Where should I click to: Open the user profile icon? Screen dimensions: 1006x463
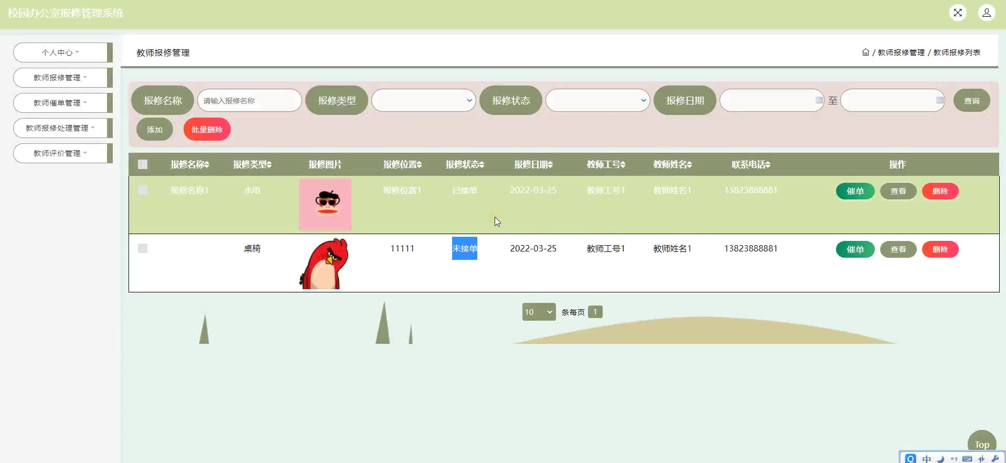coord(986,13)
